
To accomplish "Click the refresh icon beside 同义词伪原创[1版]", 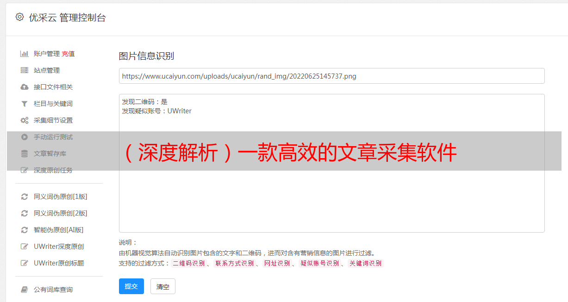I will tap(25, 197).
